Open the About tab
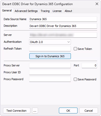101x116 pixels. [68, 11]
